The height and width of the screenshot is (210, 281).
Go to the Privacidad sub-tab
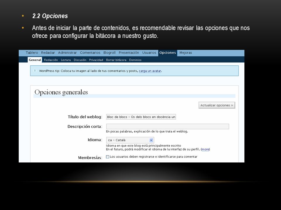pos(96,60)
